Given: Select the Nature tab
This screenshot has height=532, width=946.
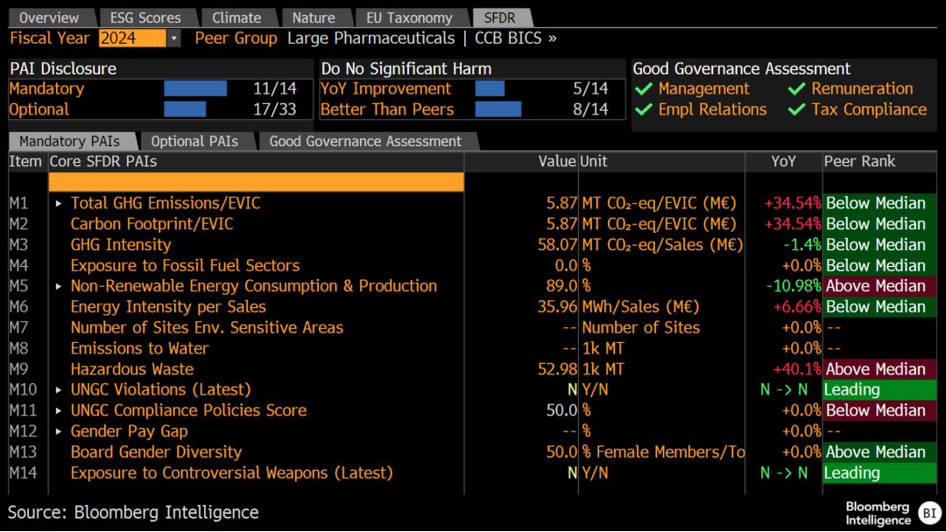Looking at the screenshot, I should tap(314, 17).
